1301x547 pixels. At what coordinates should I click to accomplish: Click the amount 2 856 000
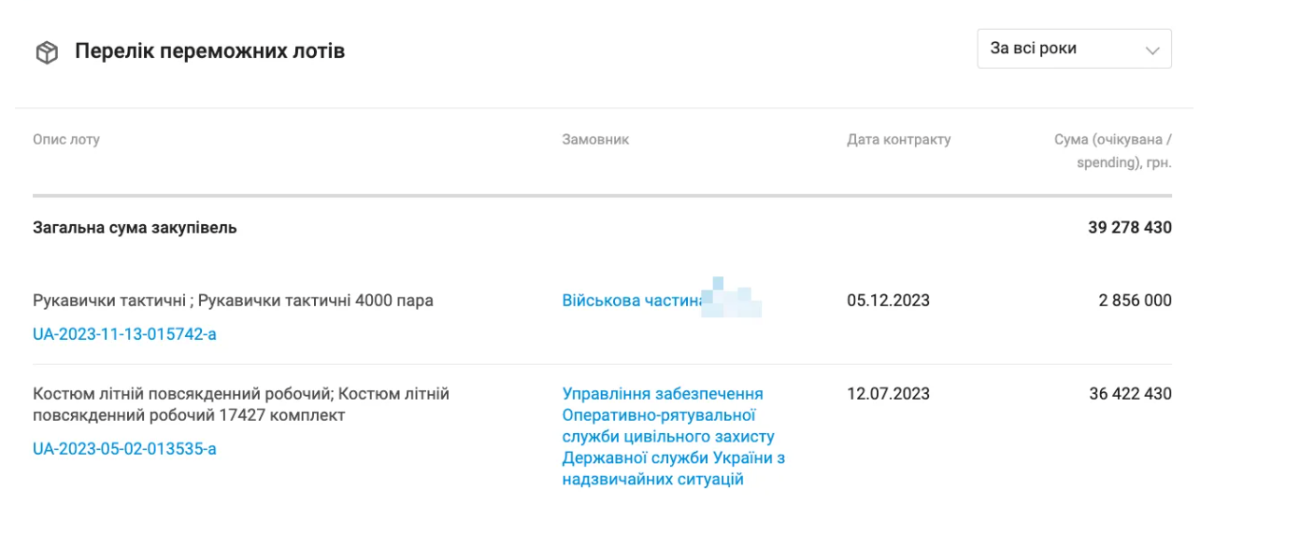click(x=1135, y=301)
